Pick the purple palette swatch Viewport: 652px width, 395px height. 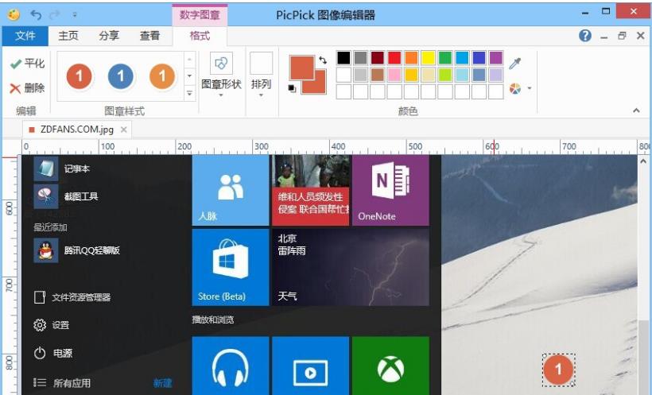point(495,58)
